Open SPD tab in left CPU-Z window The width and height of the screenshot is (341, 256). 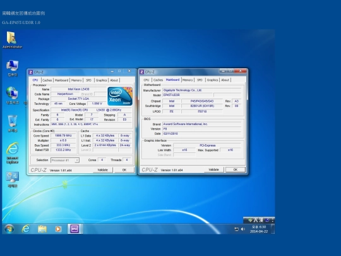point(88,80)
